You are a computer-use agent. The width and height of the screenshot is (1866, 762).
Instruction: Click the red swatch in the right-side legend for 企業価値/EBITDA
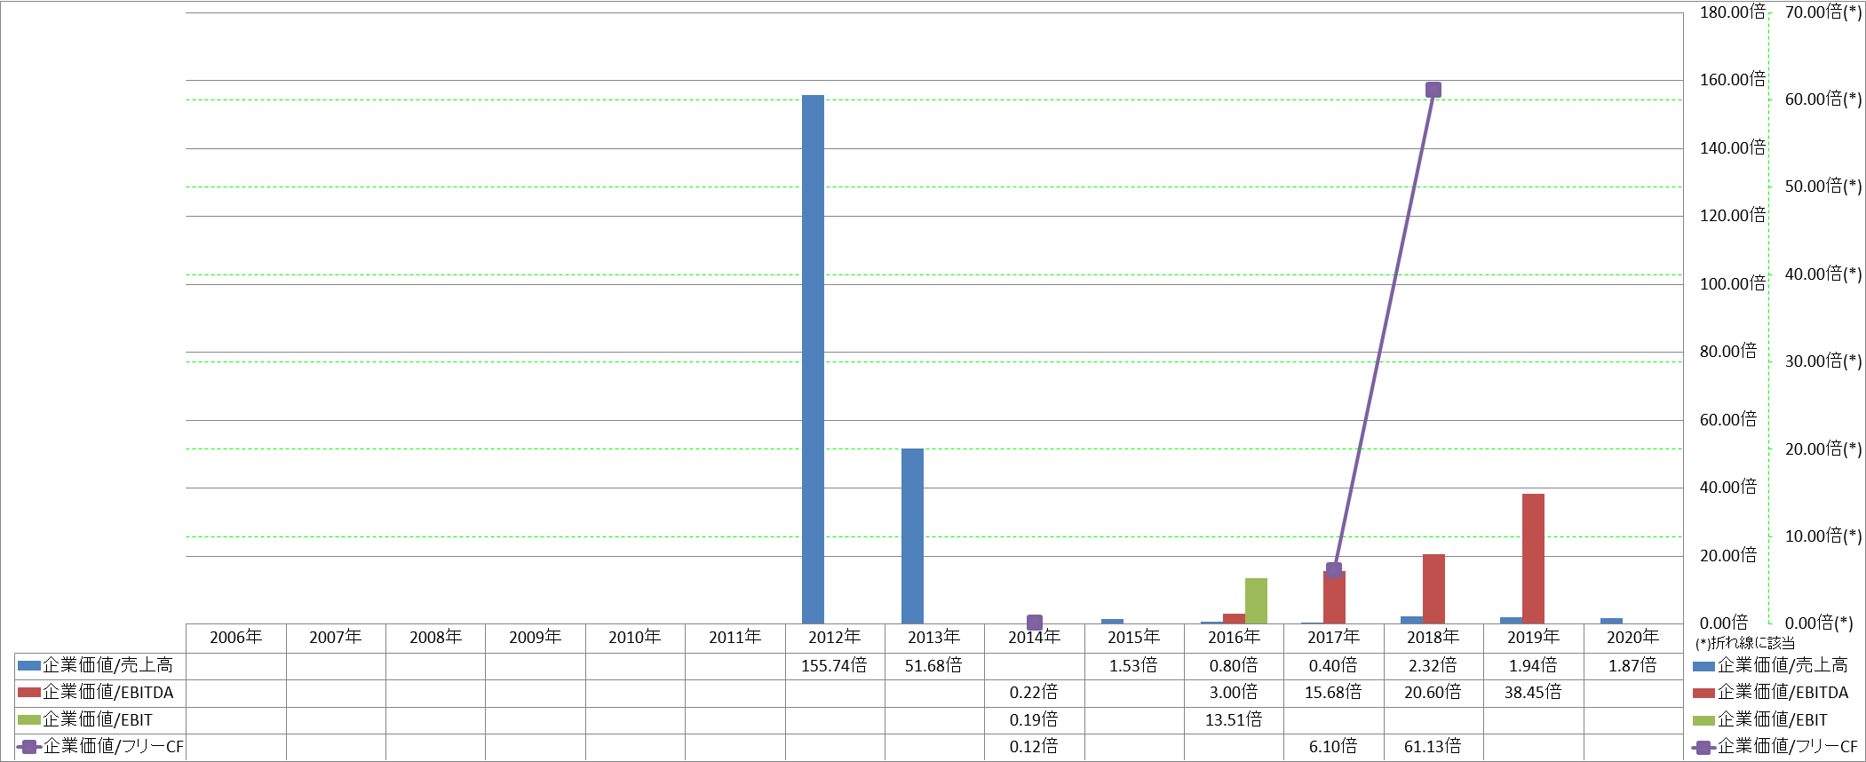1703,693
